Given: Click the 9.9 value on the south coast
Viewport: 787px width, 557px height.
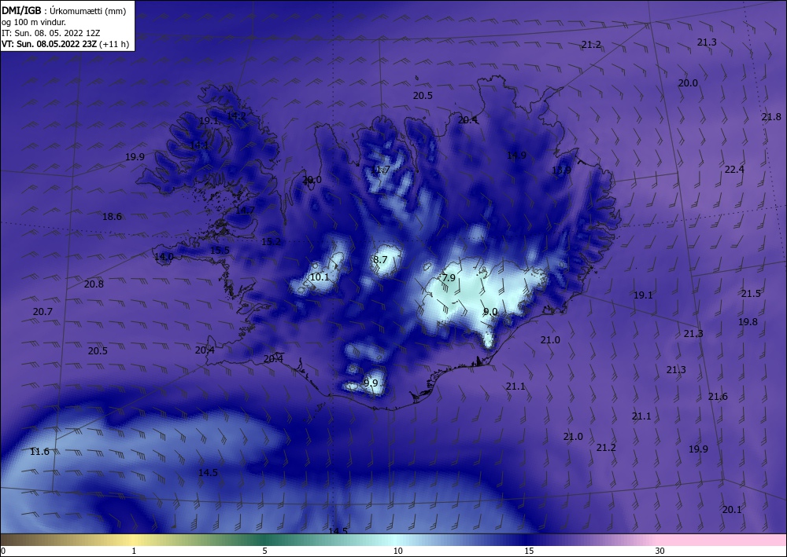Looking at the screenshot, I should (x=371, y=383).
